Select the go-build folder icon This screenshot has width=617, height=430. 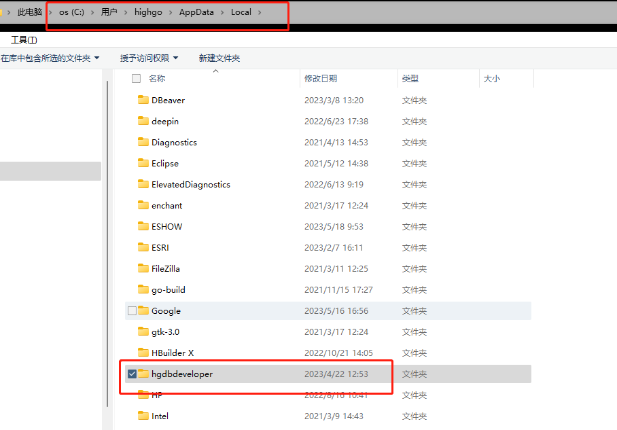[x=143, y=289]
